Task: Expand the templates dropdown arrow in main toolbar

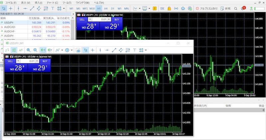Action: pos(149,8)
